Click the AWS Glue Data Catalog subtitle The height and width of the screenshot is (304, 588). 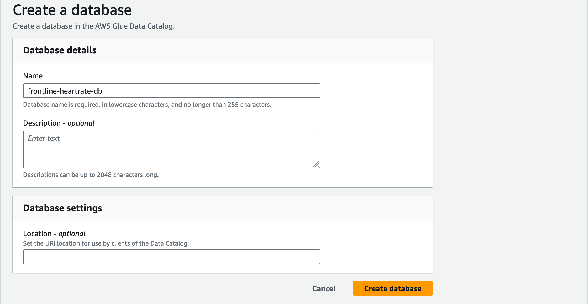point(93,26)
